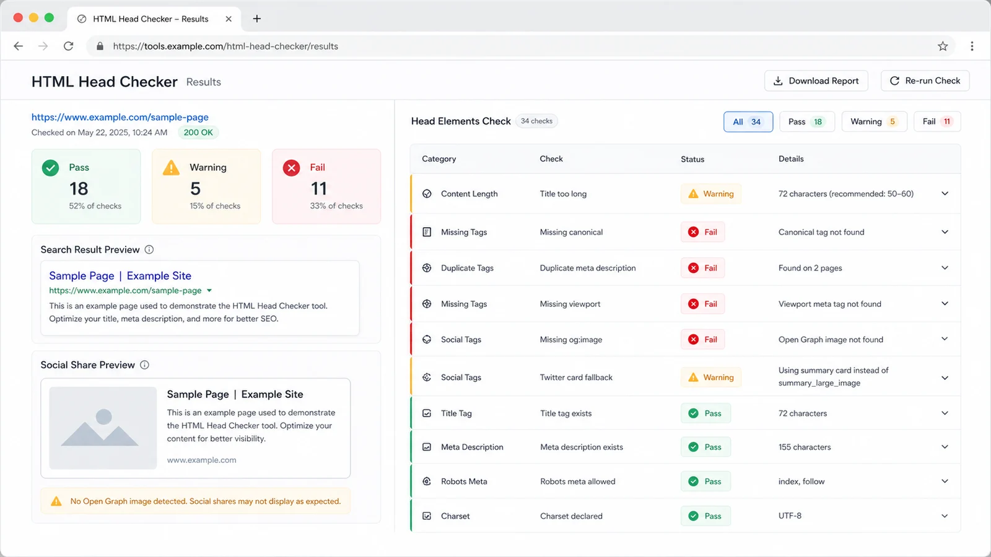Open a new browser tab with plus icon
Image resolution: width=991 pixels, height=557 pixels.
coord(256,19)
